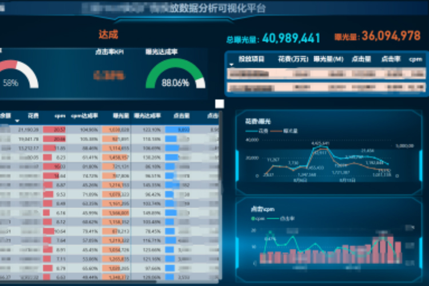429x286 pixels.
Task: Click the cpm cell 9.53
Action: (x=61, y=194)
